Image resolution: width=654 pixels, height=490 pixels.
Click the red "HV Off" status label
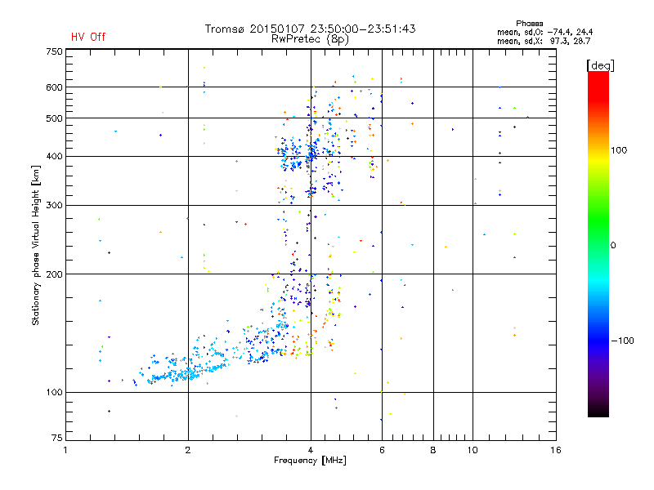[x=88, y=37]
